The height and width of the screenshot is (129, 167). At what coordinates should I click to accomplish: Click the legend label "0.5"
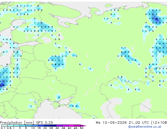click(9, 128)
